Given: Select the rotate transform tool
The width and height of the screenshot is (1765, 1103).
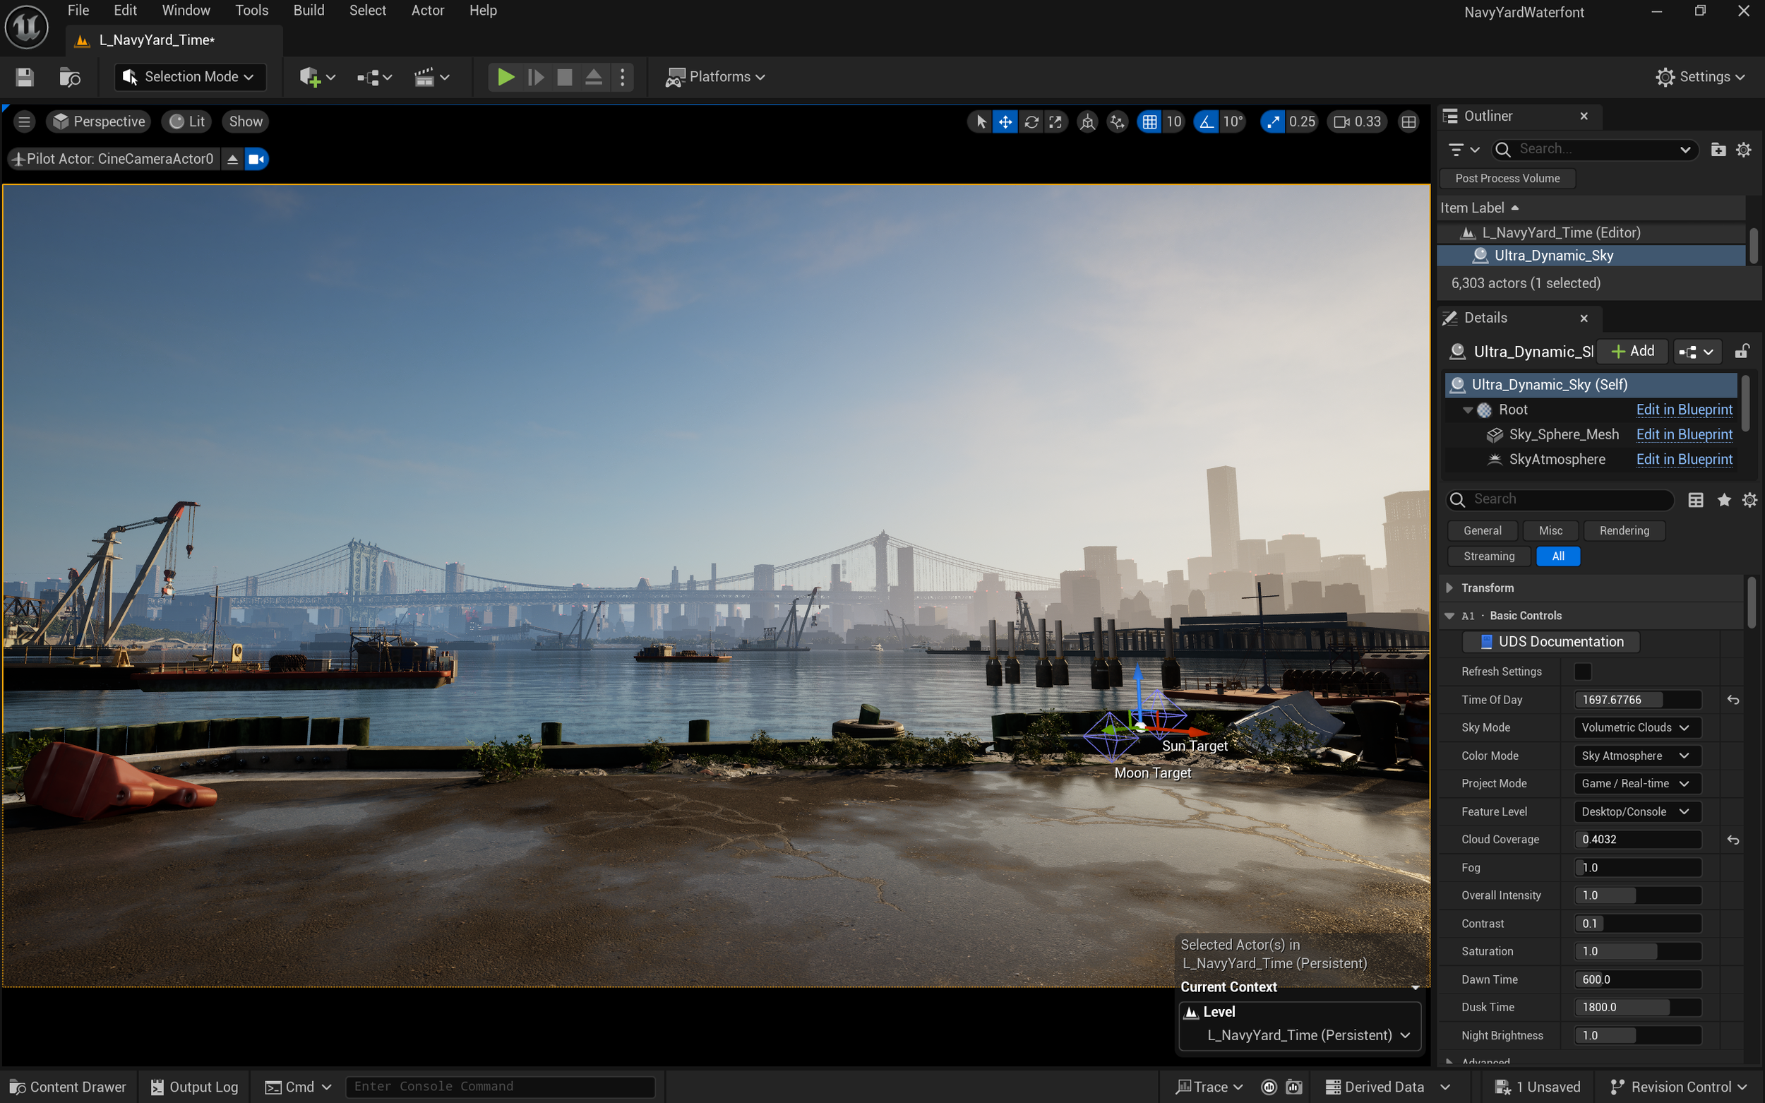Looking at the screenshot, I should tap(1031, 122).
